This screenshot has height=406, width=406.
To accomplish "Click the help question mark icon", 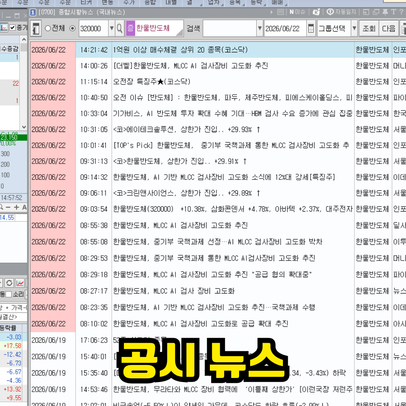I will [402, 12].
